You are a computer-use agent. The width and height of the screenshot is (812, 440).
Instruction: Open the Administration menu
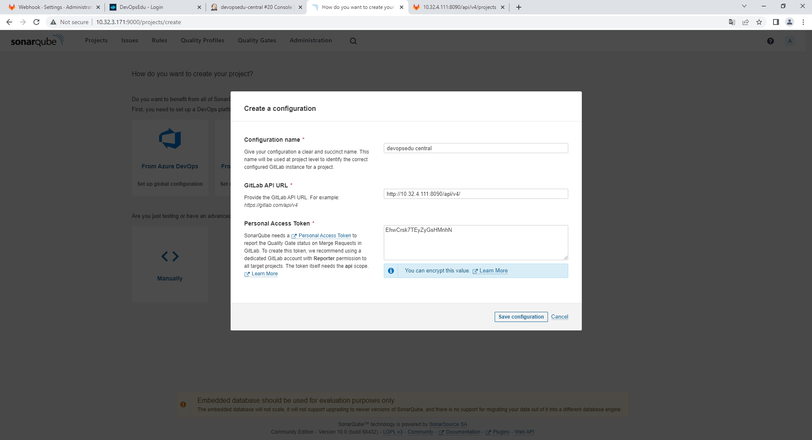(311, 41)
